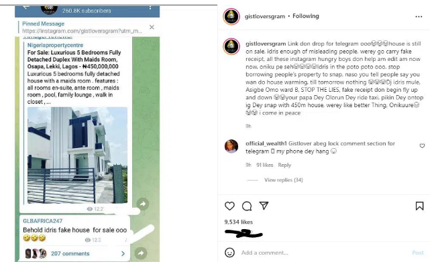
Task: Click the Post comment button
Action: (x=418, y=253)
